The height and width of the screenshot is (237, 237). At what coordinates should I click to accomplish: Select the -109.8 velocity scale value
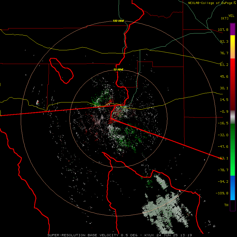[222, 193]
